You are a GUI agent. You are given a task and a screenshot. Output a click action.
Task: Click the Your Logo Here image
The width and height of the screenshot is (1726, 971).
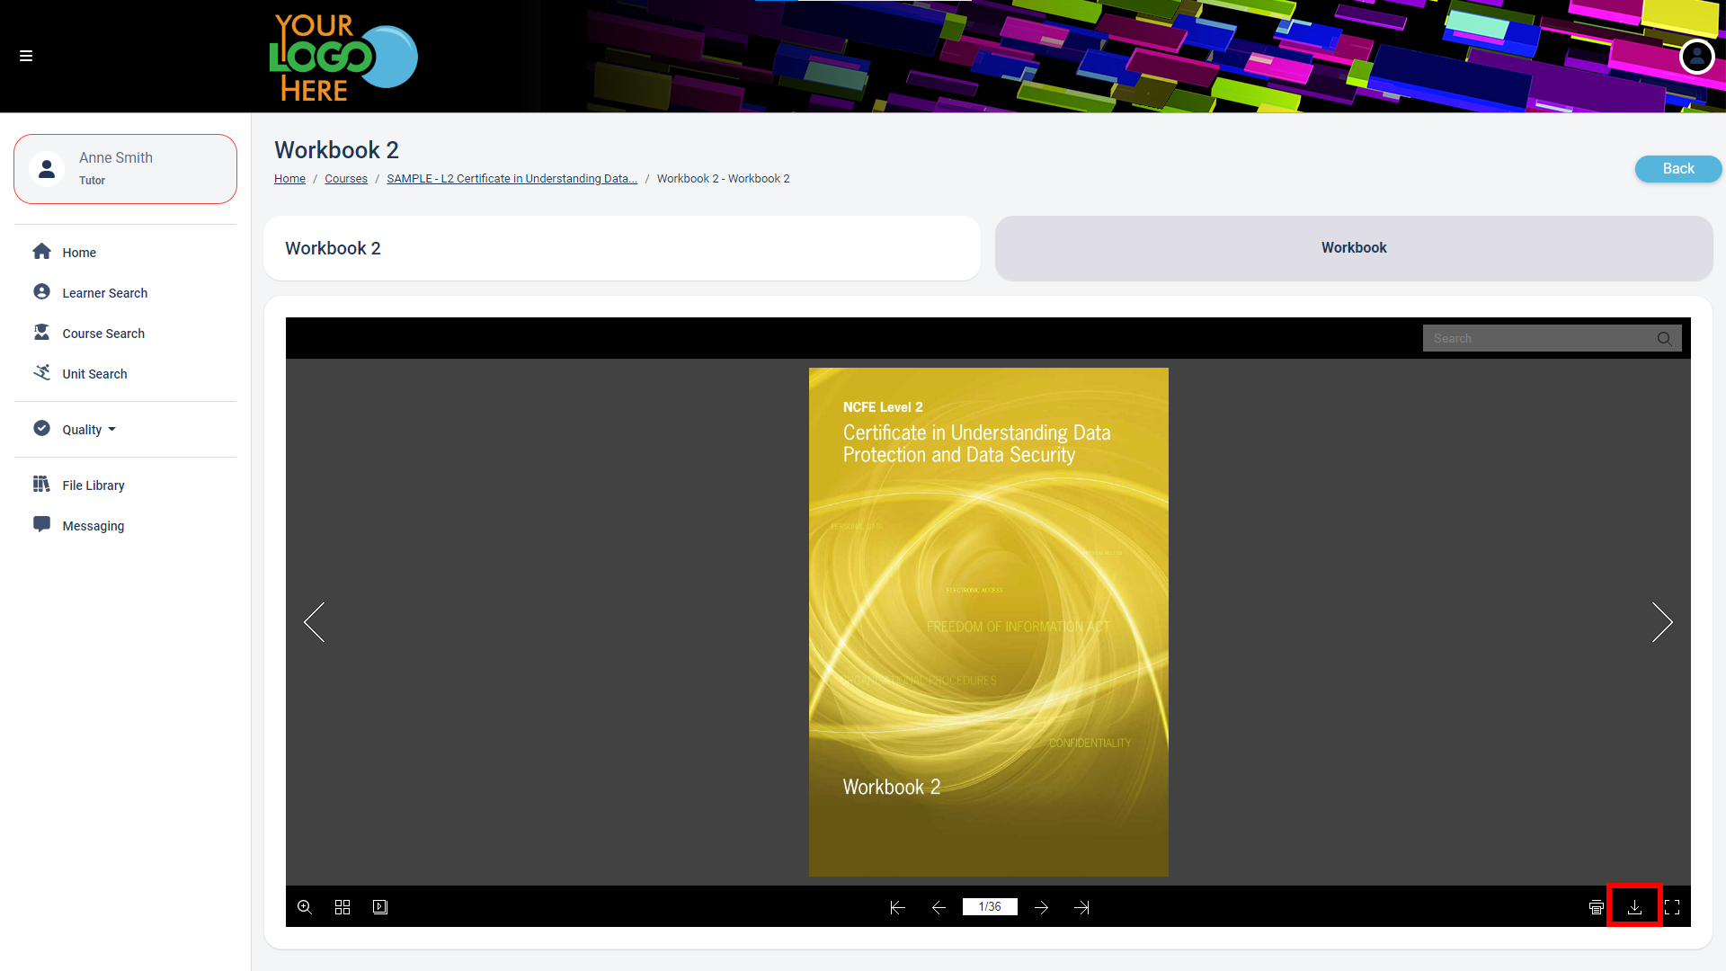coord(343,57)
